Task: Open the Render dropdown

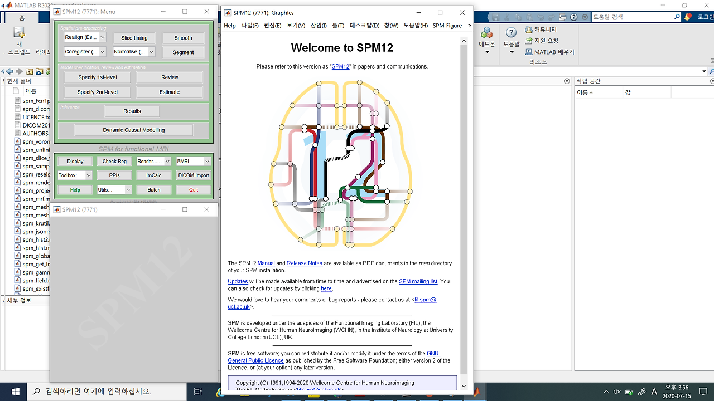Action: tap(154, 161)
